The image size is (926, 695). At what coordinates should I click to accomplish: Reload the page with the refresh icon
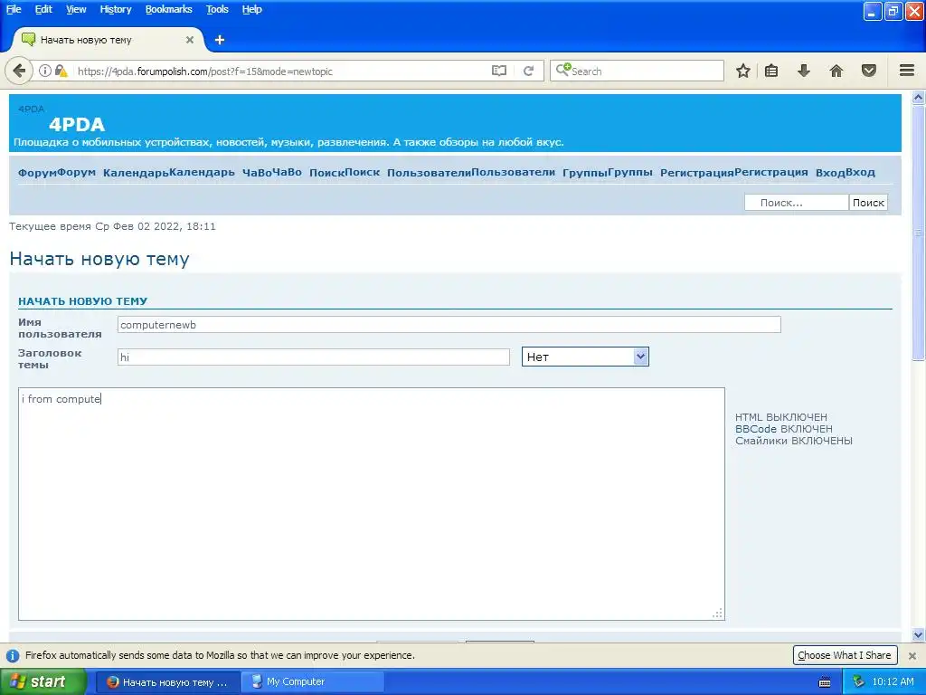(528, 71)
